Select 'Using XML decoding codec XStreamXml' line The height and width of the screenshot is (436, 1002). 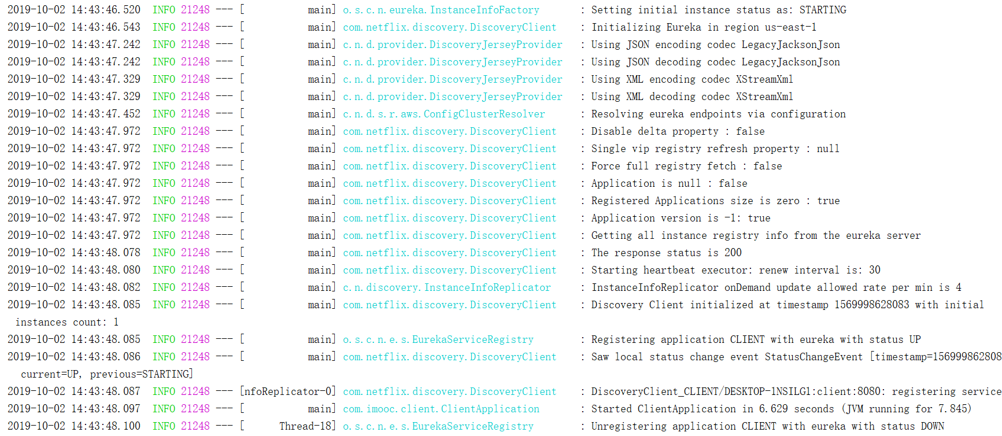click(692, 97)
